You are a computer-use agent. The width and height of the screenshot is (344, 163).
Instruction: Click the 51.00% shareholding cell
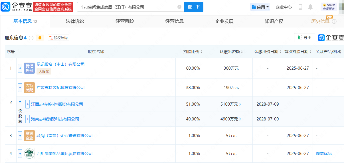point(193,104)
